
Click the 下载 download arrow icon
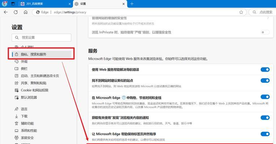(x=16, y=116)
